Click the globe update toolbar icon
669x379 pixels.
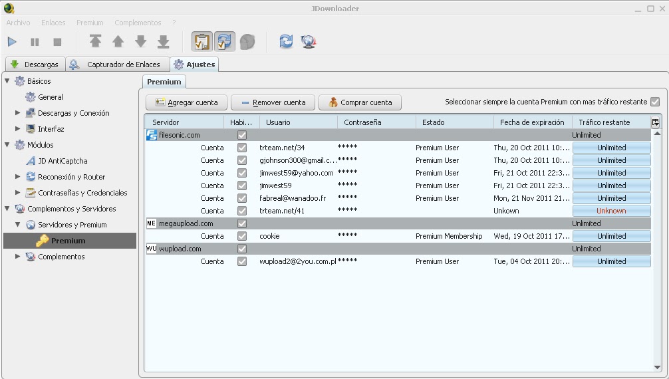point(309,41)
